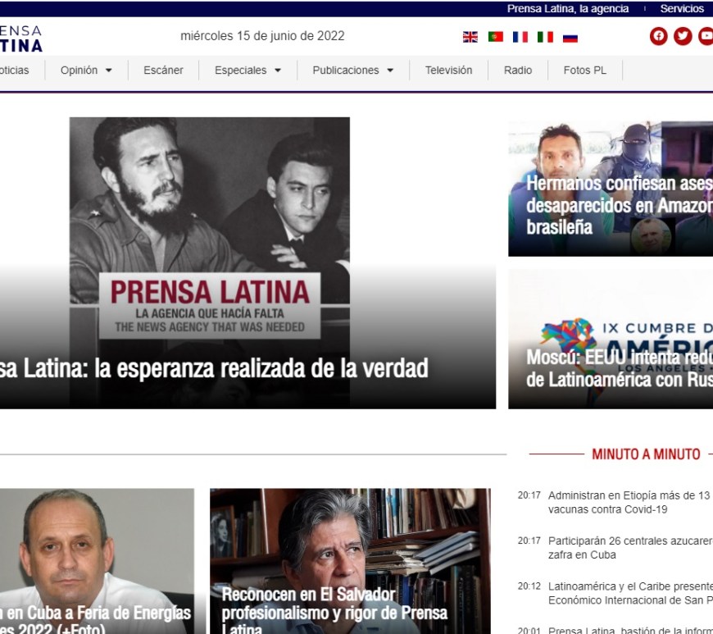Viewport: 713px width, 634px height.
Task: Select the Portuguese flag language icon
Action: pyautogui.click(x=495, y=36)
